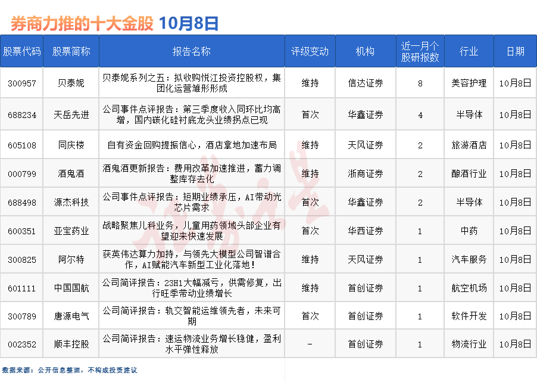Click the 美容护理 industry cell
The width and height of the screenshot is (537, 382).
pos(469,83)
